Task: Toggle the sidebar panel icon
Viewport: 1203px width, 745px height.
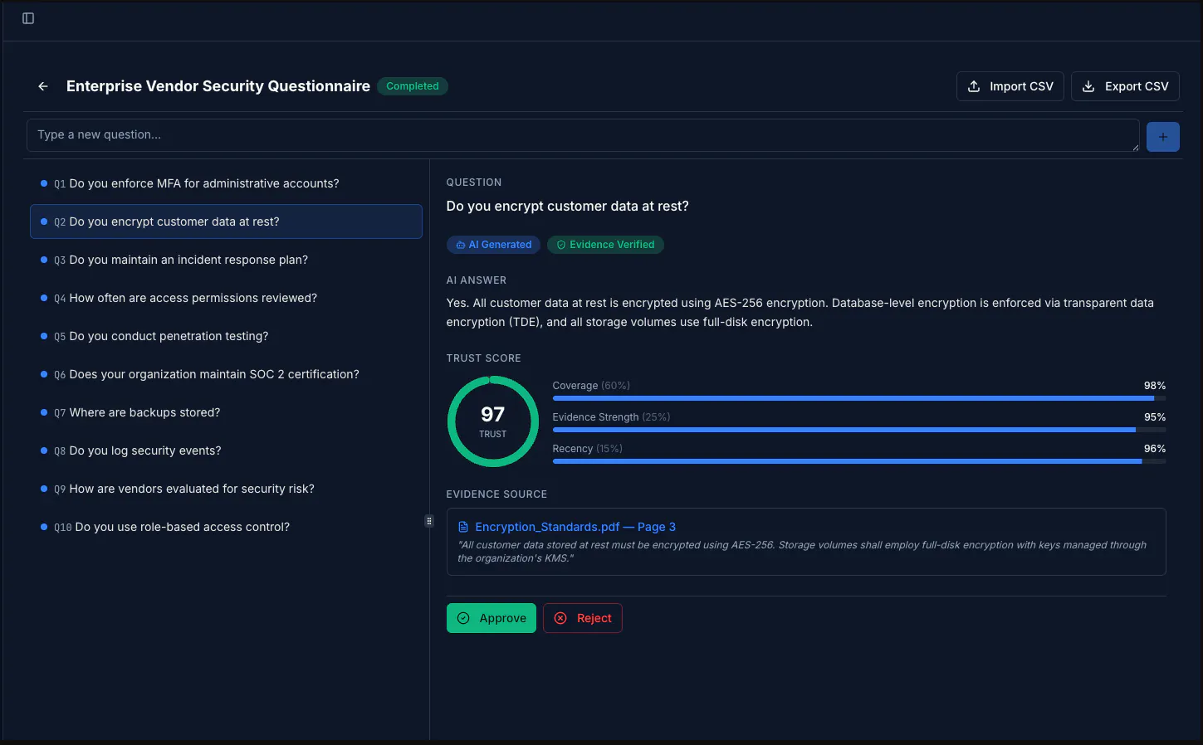Action: (x=28, y=18)
